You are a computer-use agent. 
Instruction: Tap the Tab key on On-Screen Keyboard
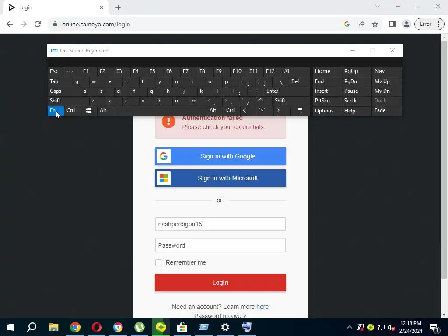click(59, 81)
